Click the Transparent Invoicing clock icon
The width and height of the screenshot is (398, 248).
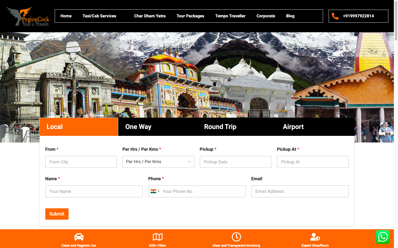pos(236,237)
